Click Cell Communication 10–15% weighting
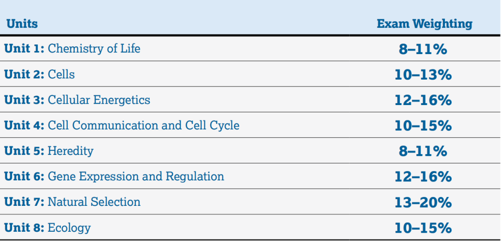 [x=423, y=125]
